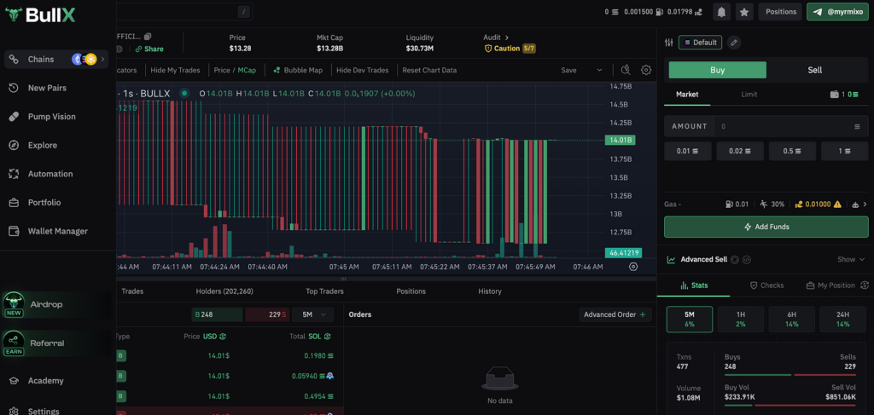This screenshot has width=874, height=415.
Task: Select the Default preset dropdown
Action: click(700, 43)
